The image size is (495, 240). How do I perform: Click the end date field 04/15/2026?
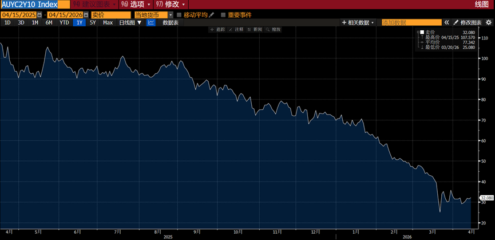point(65,15)
